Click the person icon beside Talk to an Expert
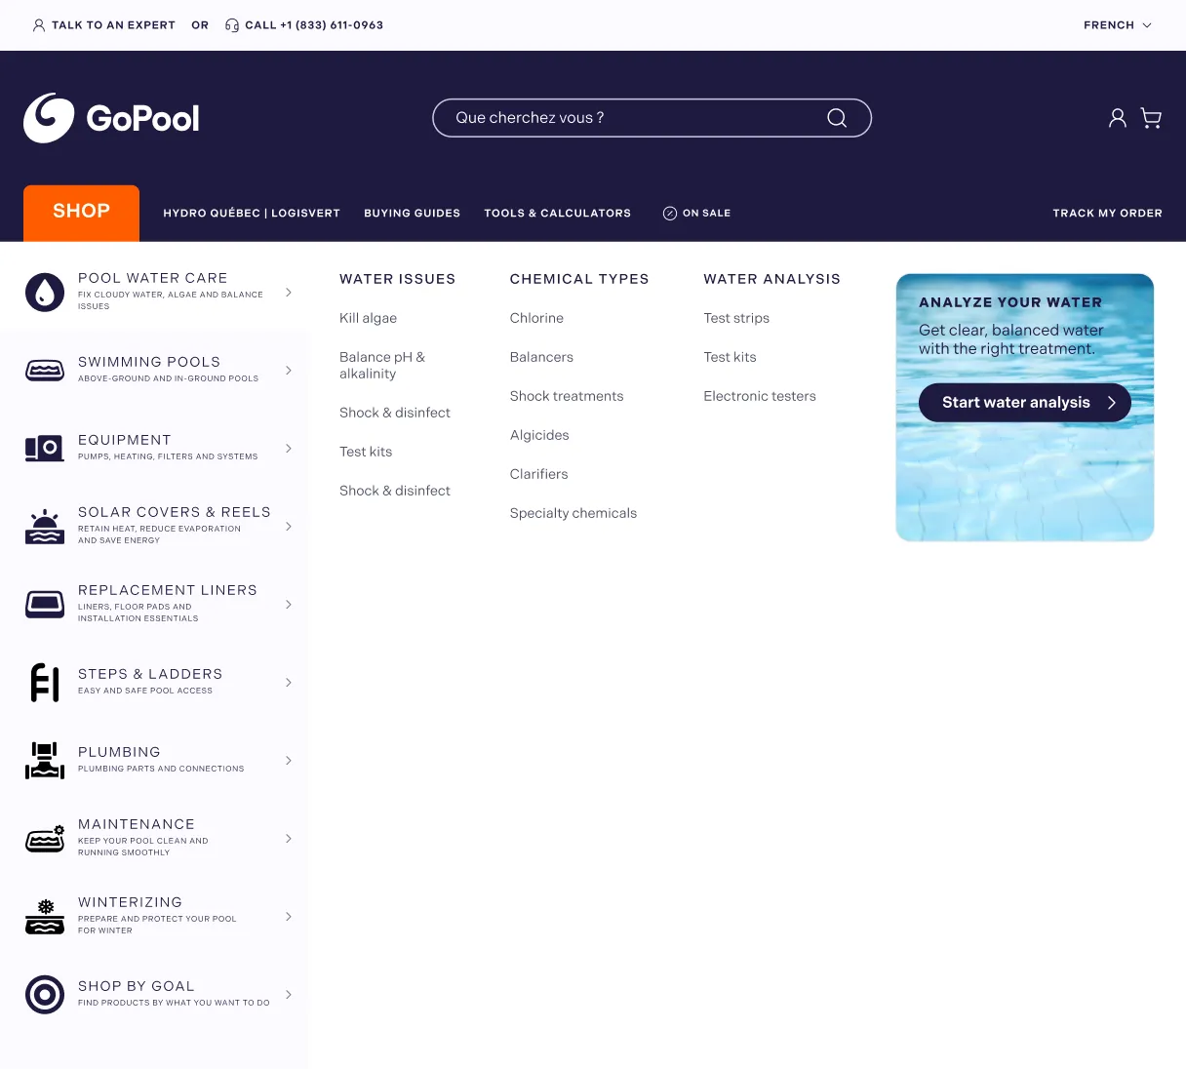Screen dimensions: 1186x1069 tap(39, 25)
